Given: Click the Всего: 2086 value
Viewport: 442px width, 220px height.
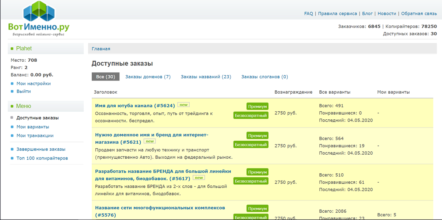Looking at the screenshot, I should click(x=333, y=212).
